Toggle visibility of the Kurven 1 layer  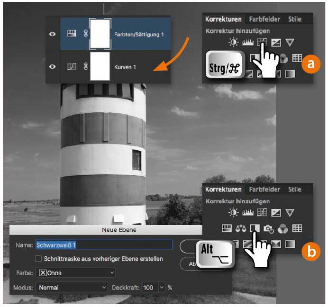point(53,67)
